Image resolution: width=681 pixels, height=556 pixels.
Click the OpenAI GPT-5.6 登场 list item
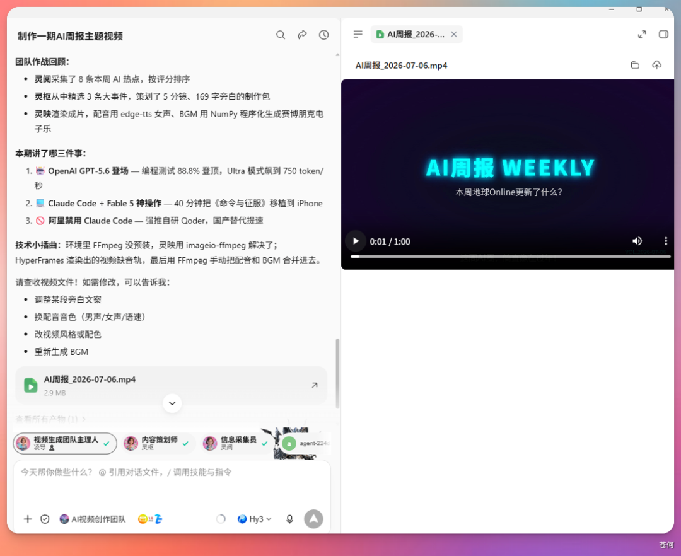pyautogui.click(x=179, y=178)
